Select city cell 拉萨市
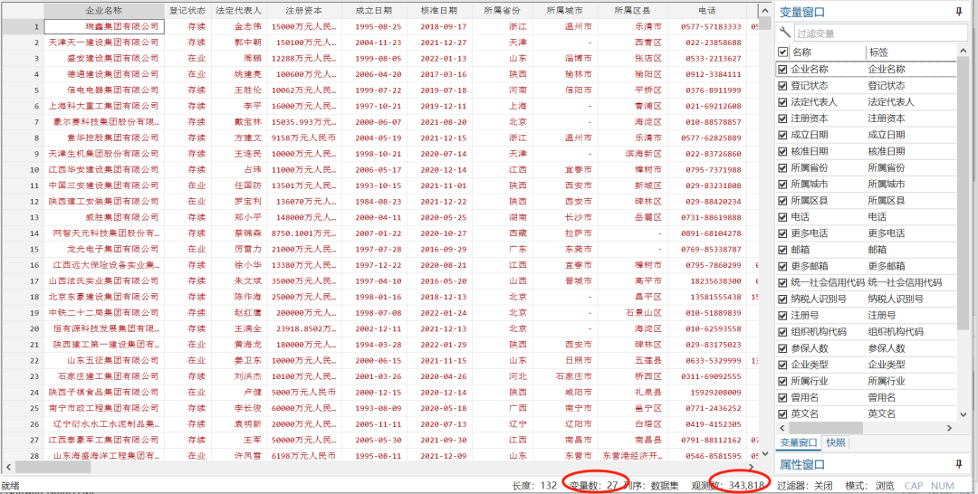This screenshot has width=978, height=494. point(564,233)
